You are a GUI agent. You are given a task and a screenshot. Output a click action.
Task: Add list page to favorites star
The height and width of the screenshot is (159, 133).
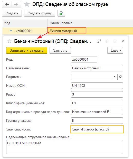pos(27,4)
